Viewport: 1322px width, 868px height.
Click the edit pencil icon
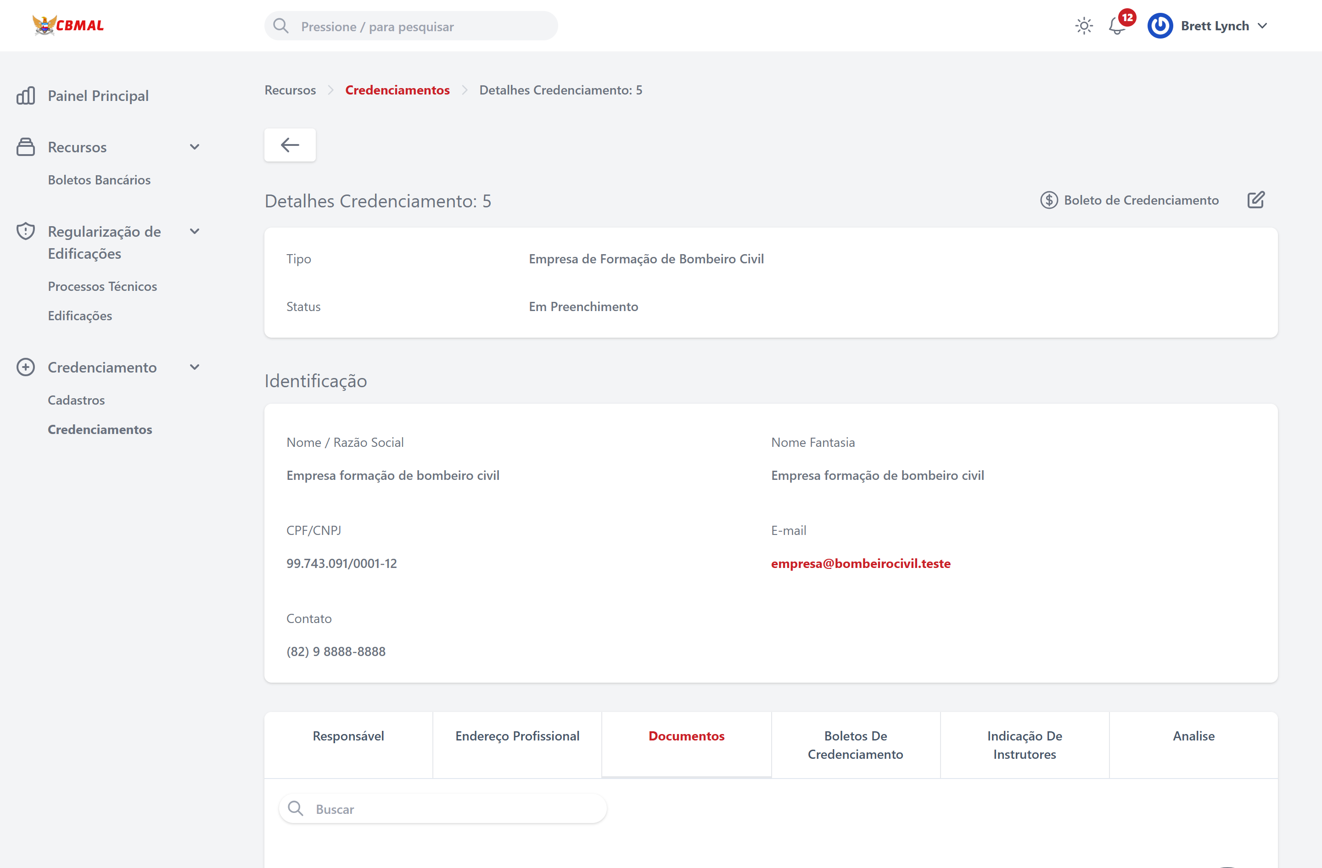pyautogui.click(x=1255, y=200)
